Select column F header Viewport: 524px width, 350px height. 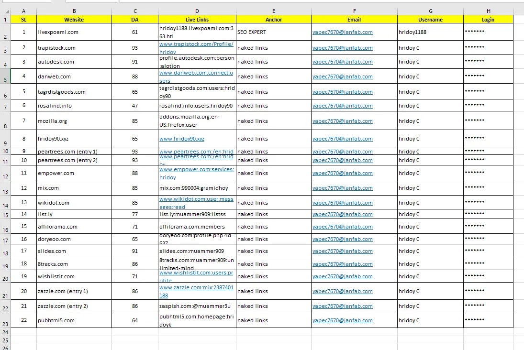pyautogui.click(x=354, y=11)
